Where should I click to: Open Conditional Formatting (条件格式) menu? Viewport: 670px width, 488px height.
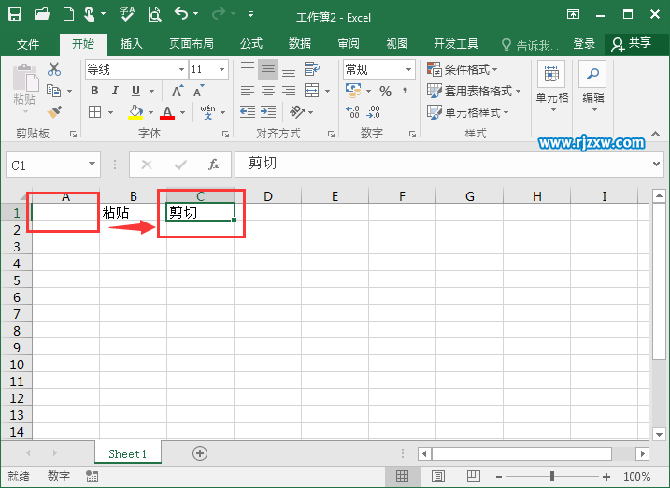coord(463,69)
